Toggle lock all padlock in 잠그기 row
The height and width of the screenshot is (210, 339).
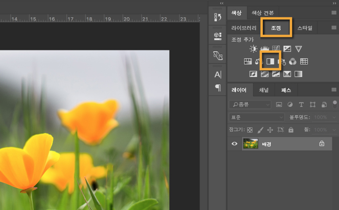[x=291, y=129]
